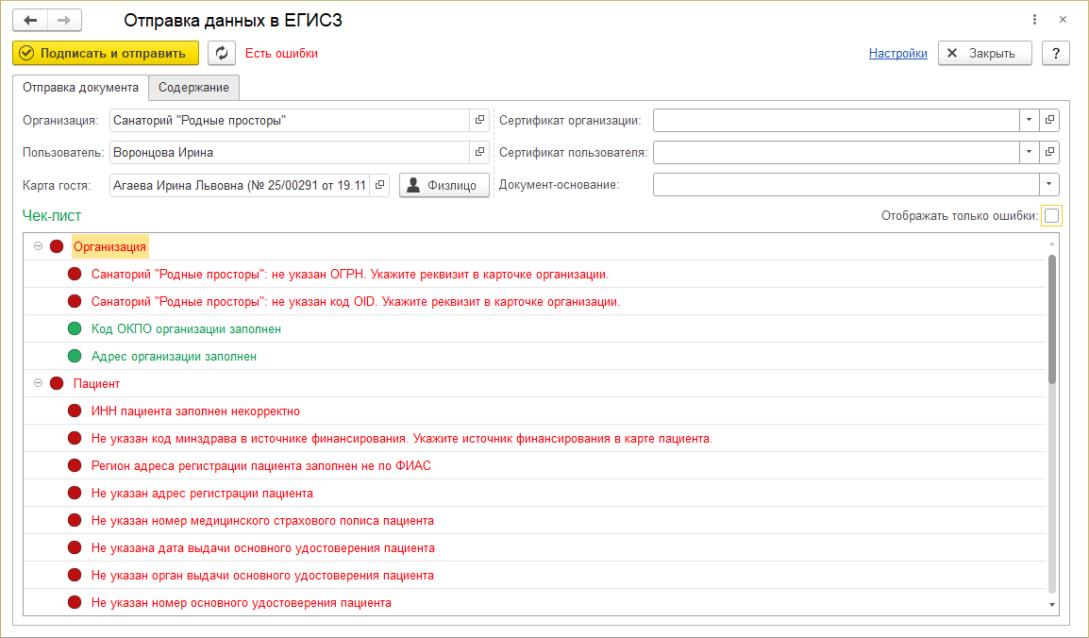This screenshot has width=1089, height=638.
Task: Go back with the left arrow button
Action: [x=30, y=20]
